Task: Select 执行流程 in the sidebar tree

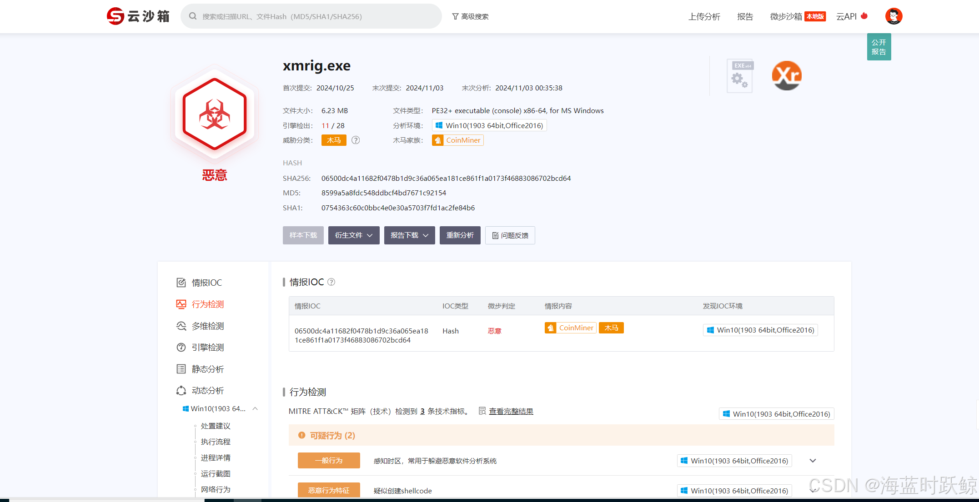Action: (216, 442)
